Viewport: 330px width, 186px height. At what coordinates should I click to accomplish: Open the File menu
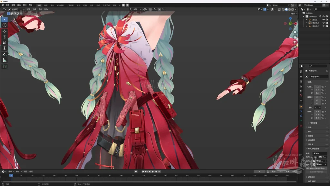point(7,5)
